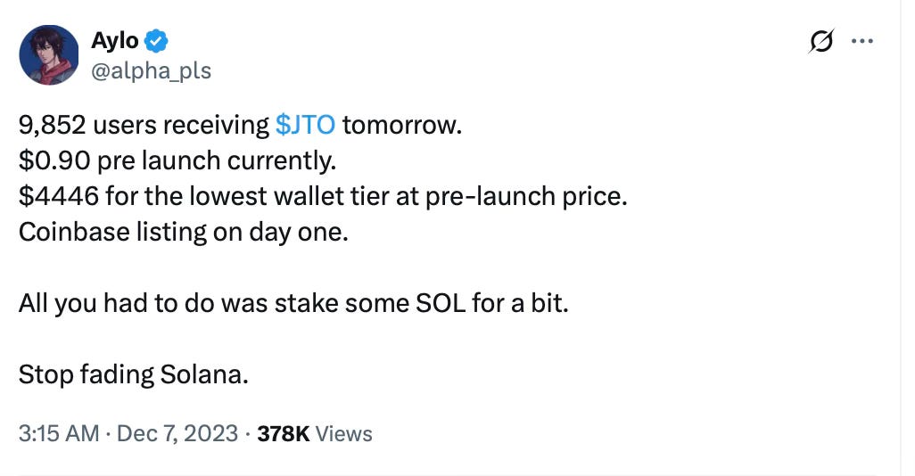
Task: Click the Dec 7, 2023 date
Action: (x=177, y=433)
